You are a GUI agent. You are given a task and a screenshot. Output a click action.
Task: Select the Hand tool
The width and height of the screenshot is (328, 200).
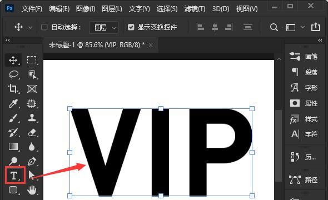[32, 190]
